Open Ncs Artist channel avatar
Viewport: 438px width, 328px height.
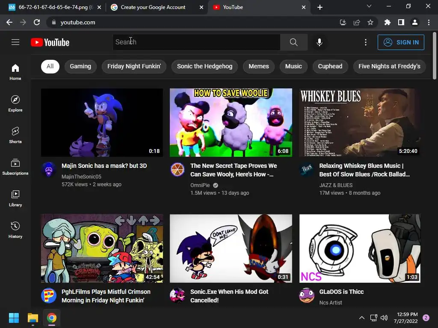(x=307, y=295)
